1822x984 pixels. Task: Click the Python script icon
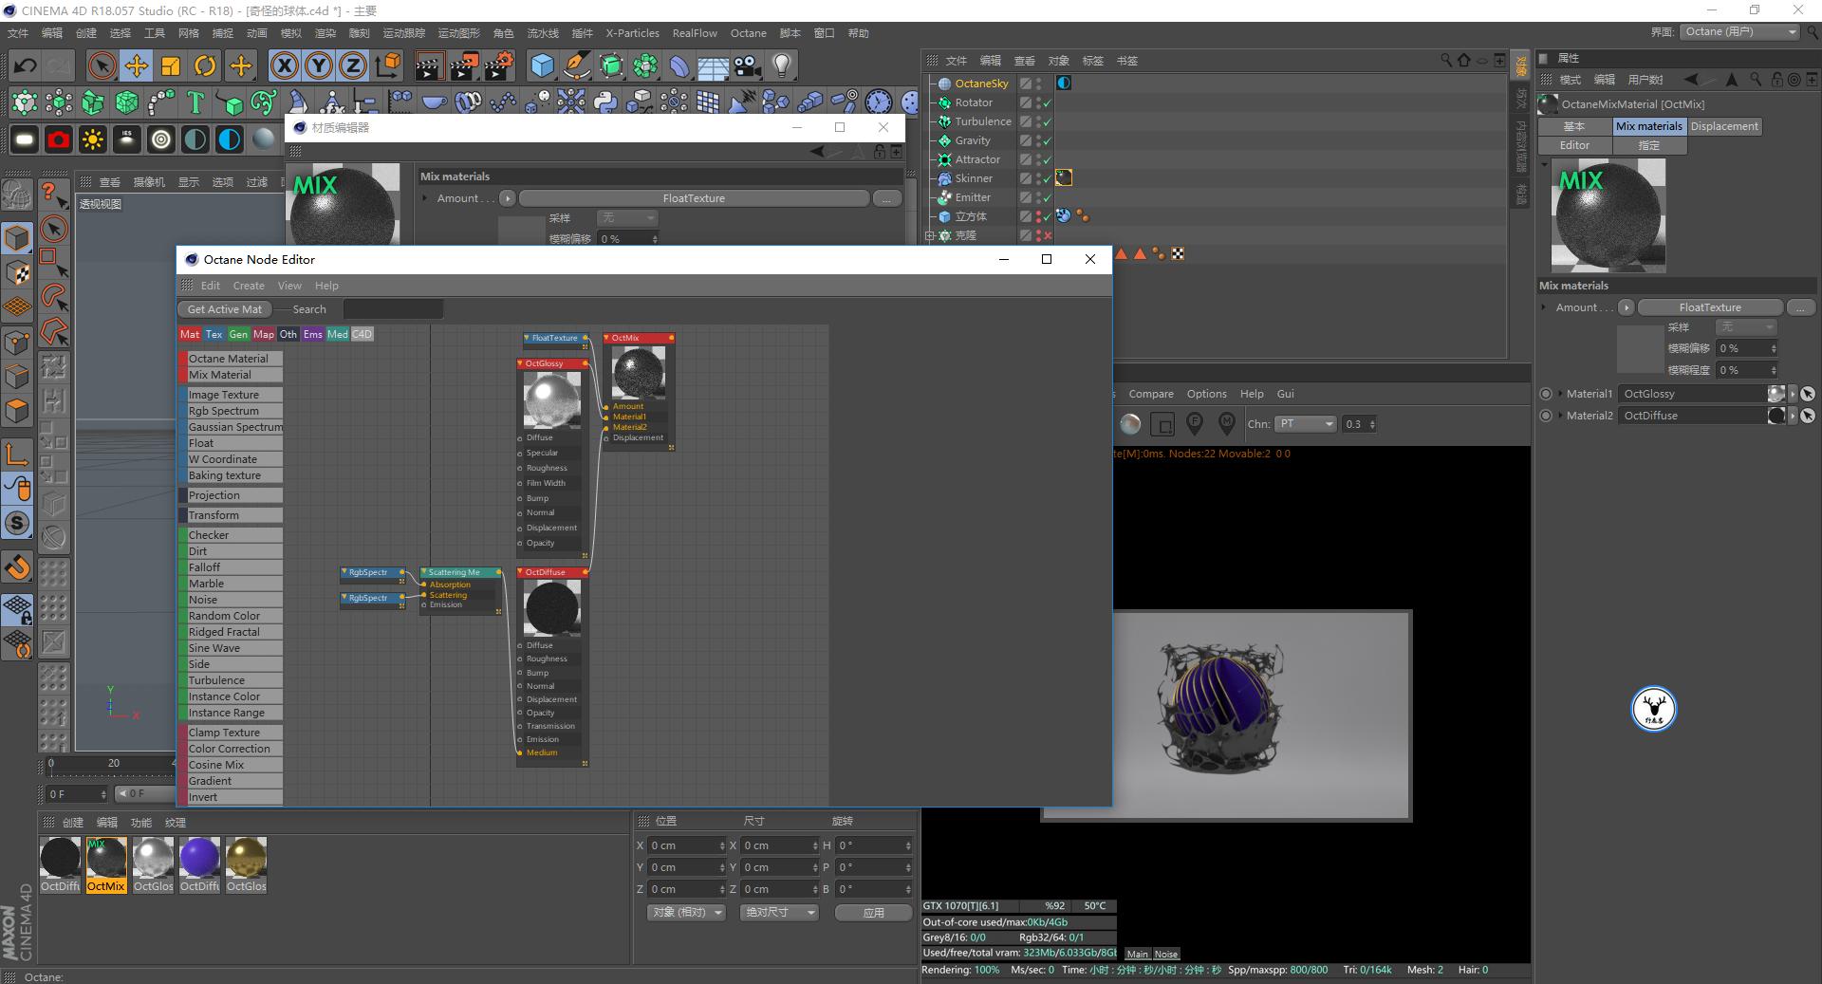tap(605, 102)
